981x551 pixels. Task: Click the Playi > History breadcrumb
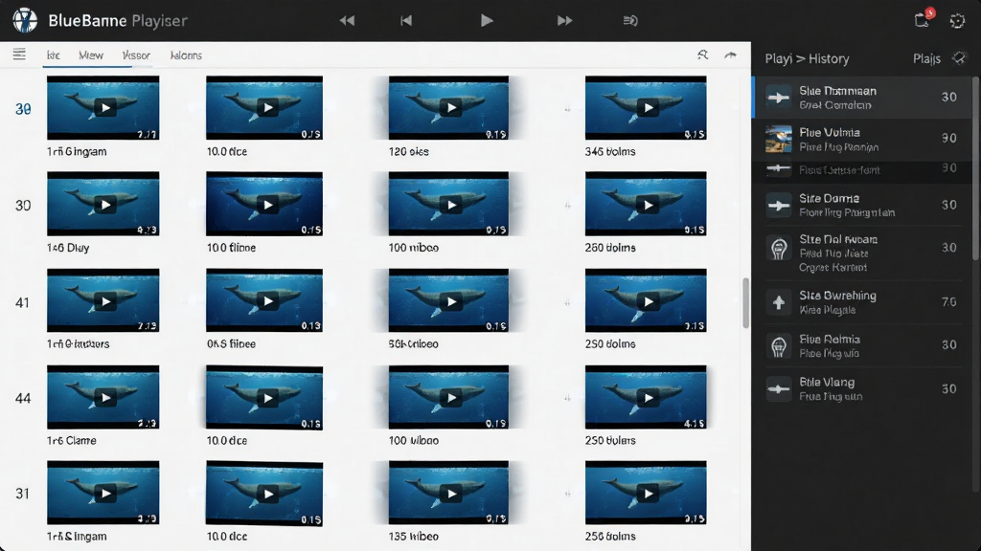click(x=807, y=58)
